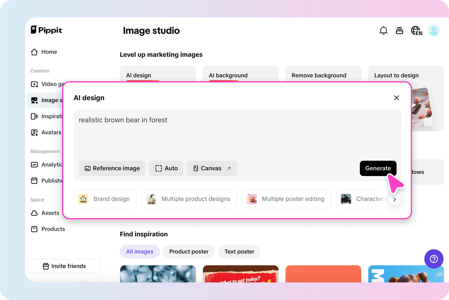449x300 pixels.
Task: Click the Assets cloud icon
Action: [x=34, y=213]
